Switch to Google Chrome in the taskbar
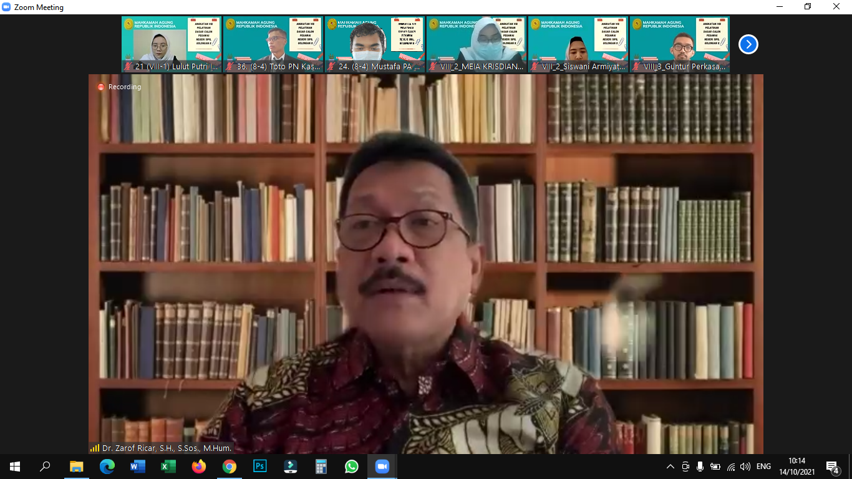 click(229, 467)
